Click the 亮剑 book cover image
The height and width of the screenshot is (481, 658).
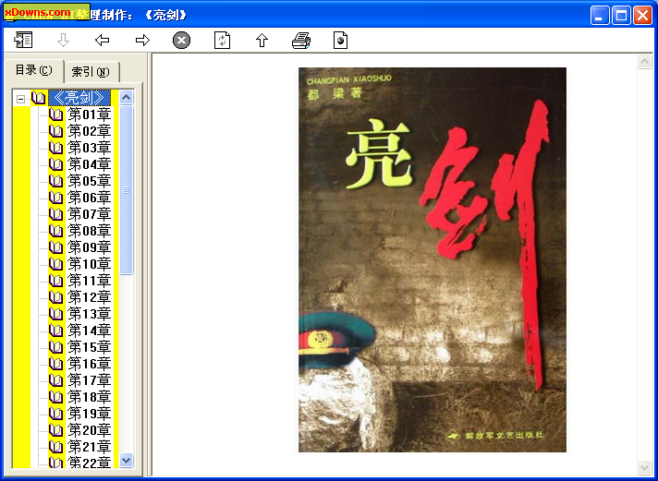click(x=433, y=259)
